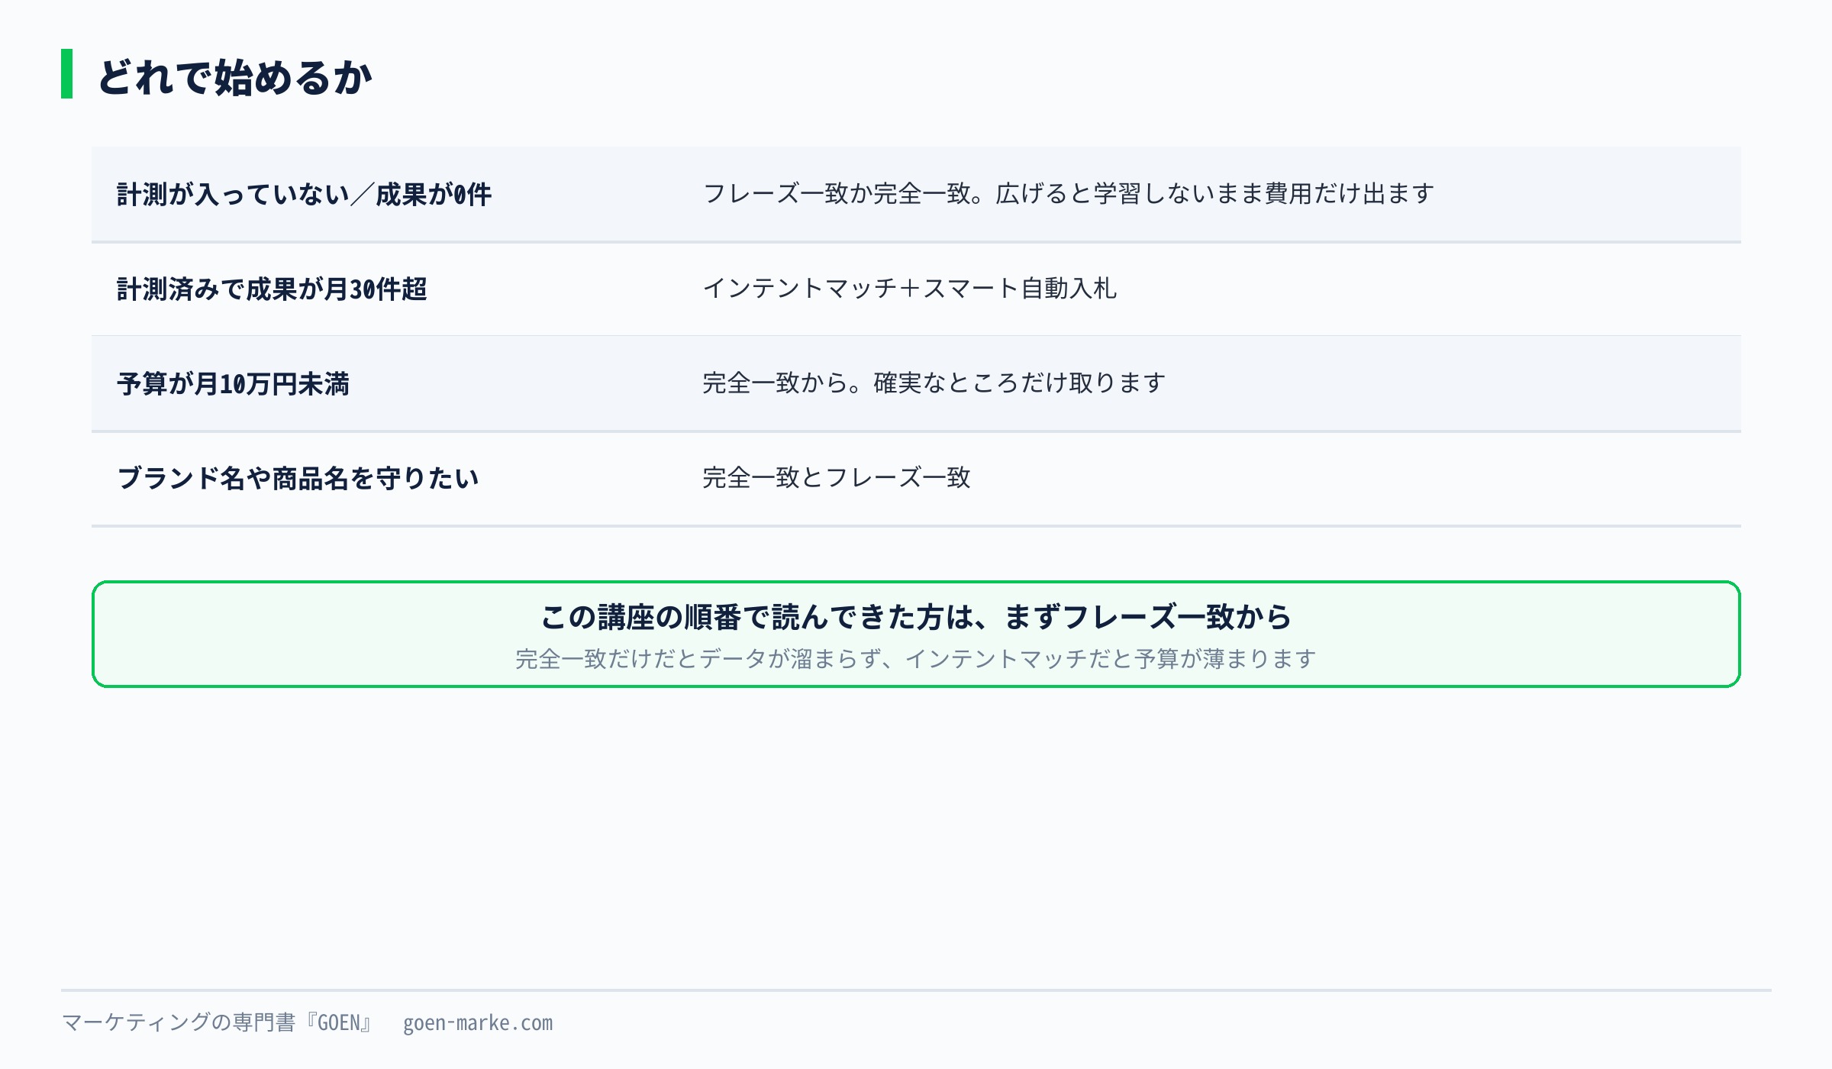Select the row label ブランド名や商品名を守りたい
1832x1069 pixels.
tap(298, 478)
